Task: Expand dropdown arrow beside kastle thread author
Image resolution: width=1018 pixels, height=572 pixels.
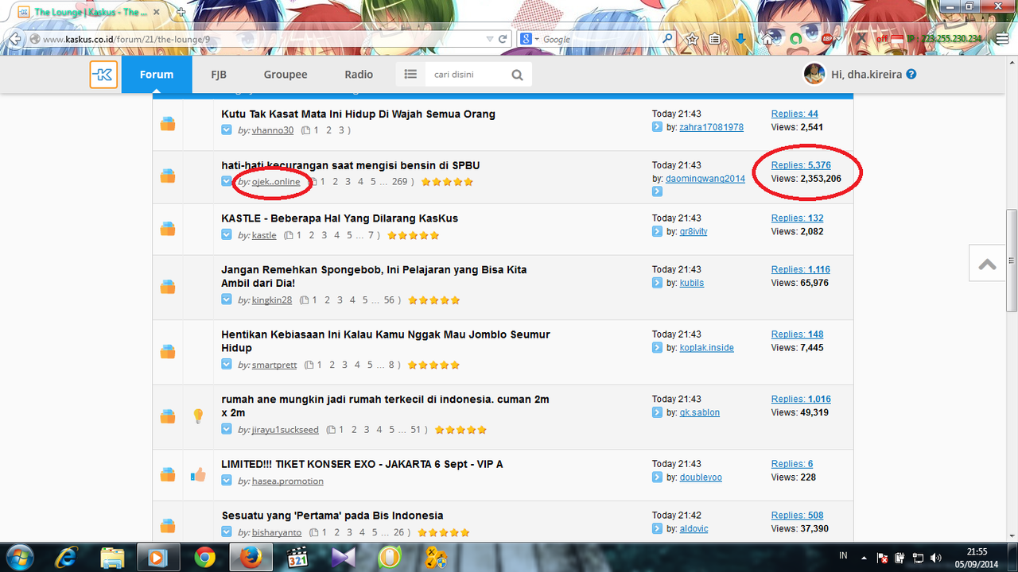Action: click(227, 235)
